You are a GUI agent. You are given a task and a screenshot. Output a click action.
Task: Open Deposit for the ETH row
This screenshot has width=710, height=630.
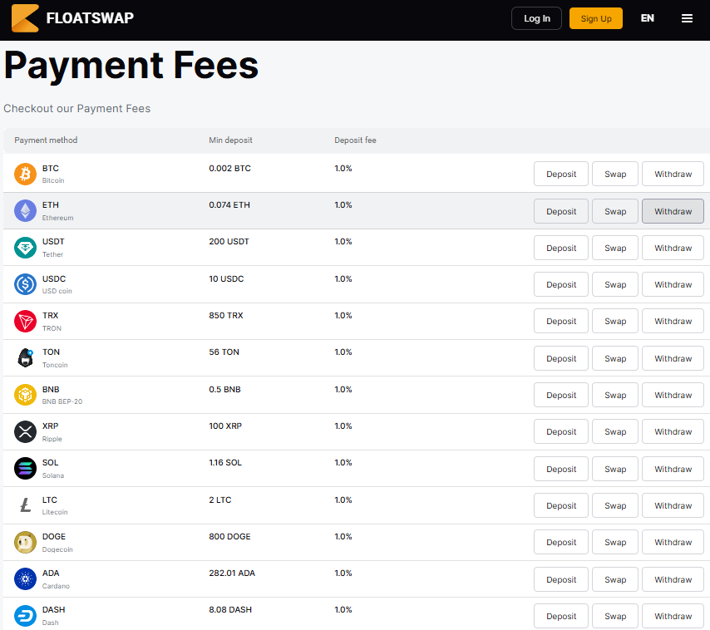(x=561, y=211)
